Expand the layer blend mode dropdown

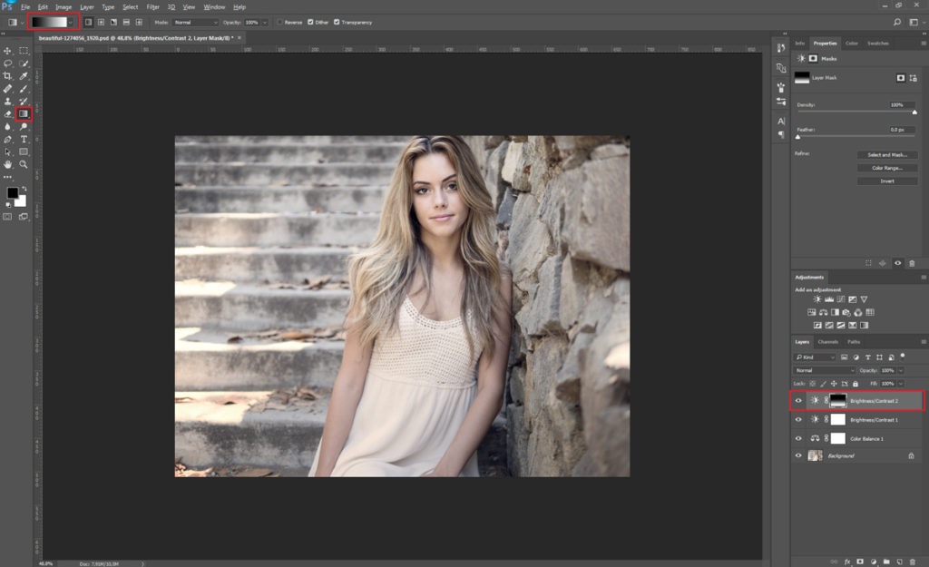824,370
